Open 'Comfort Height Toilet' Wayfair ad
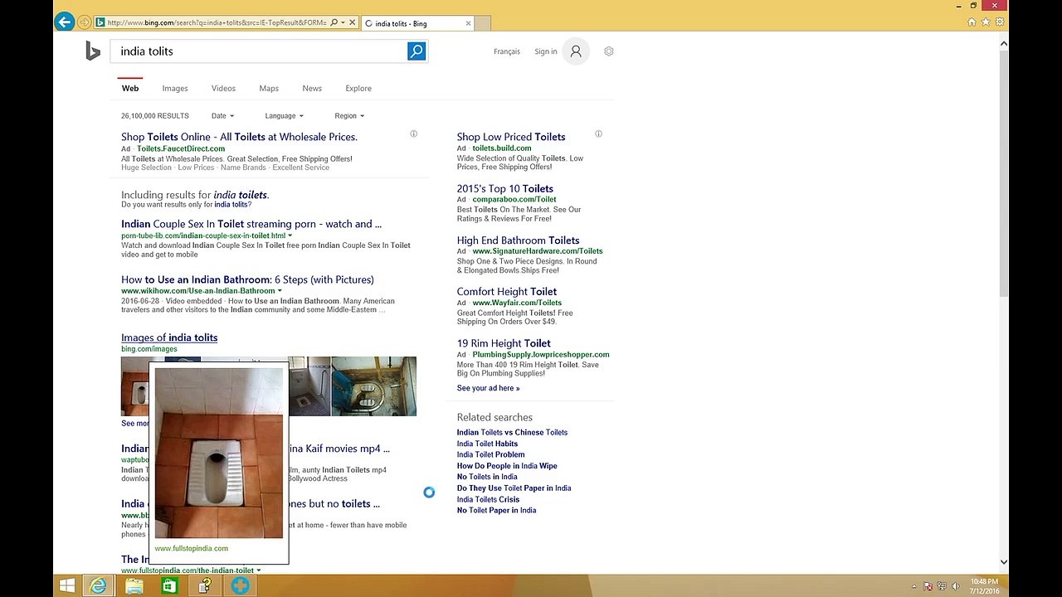 [x=506, y=291]
